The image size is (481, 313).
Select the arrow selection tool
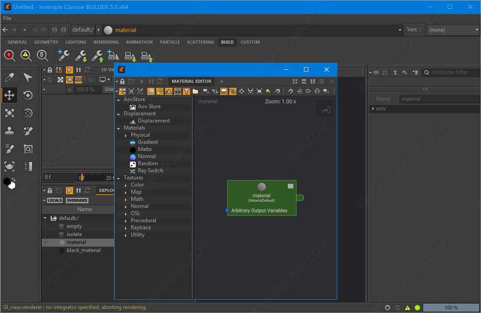coord(28,77)
